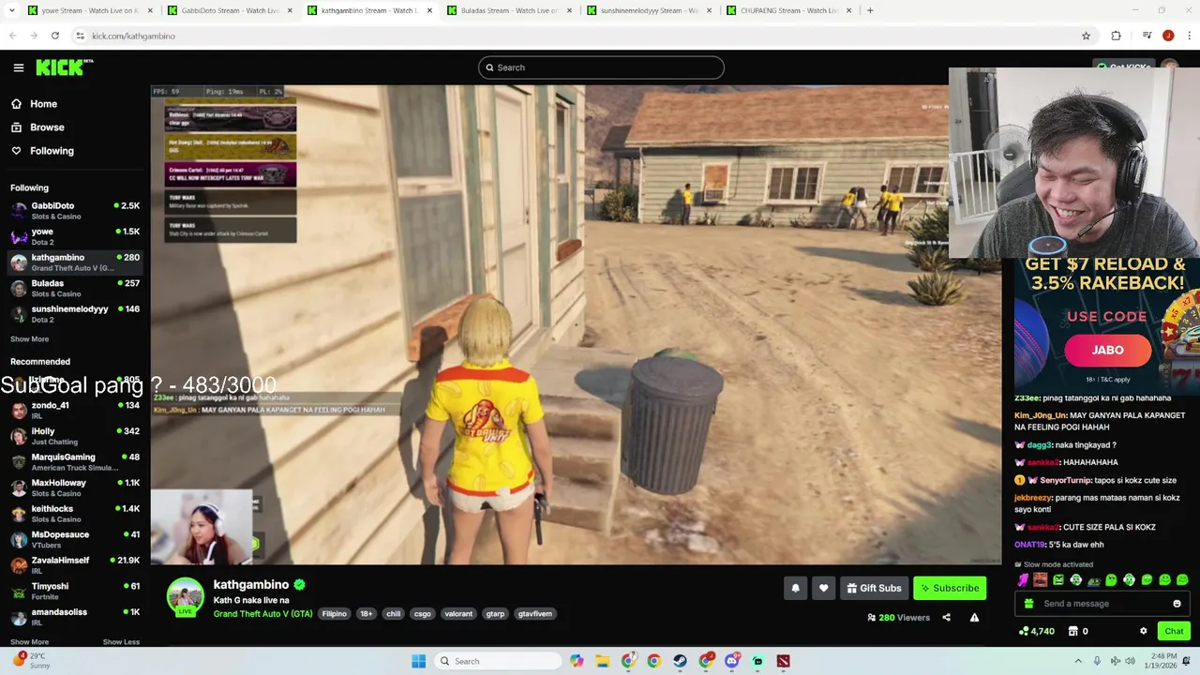Click the Gift Subs button
The height and width of the screenshot is (675, 1200).
point(874,588)
